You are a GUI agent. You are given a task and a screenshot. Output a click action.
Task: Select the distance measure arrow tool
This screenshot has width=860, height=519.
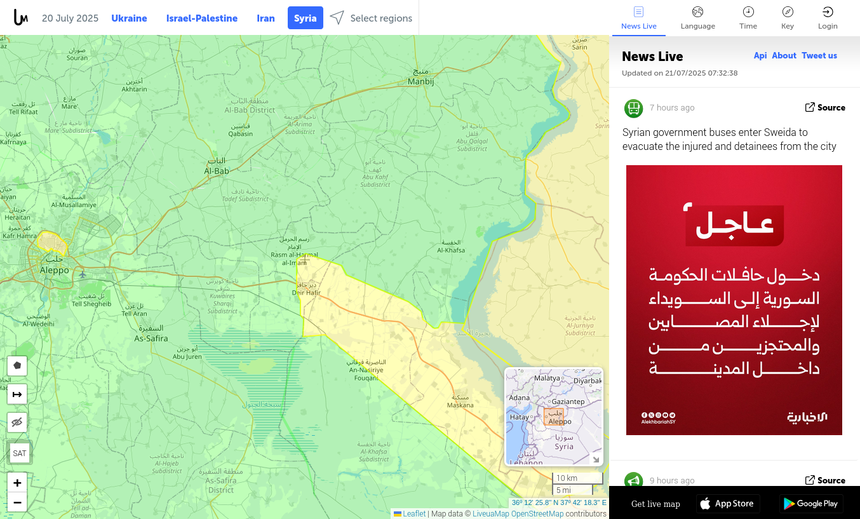coord(17,394)
